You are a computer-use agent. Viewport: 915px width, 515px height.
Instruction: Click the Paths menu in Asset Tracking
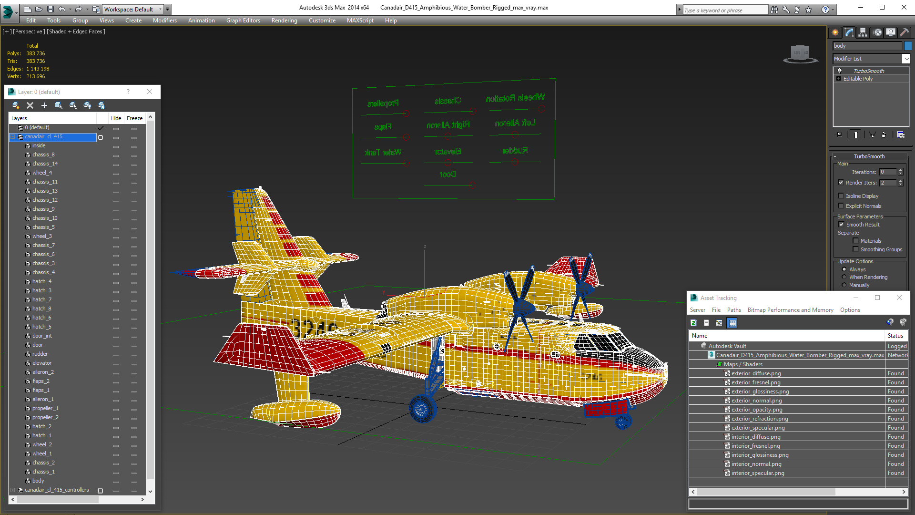733,310
